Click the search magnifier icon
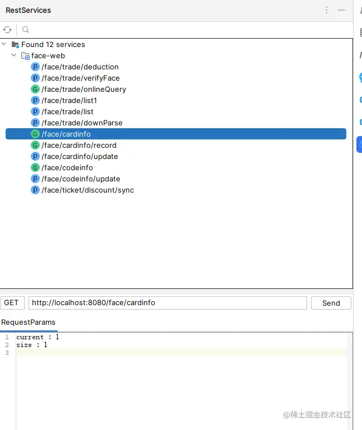The height and width of the screenshot is (430, 362). [26, 30]
